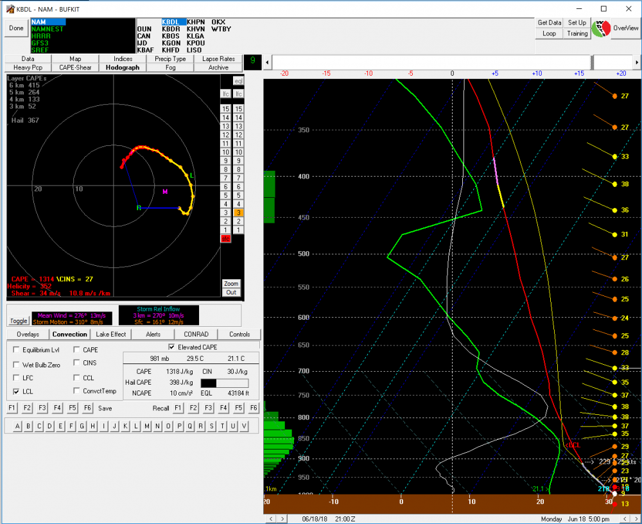Click the red sfc level button

[x=225, y=239]
